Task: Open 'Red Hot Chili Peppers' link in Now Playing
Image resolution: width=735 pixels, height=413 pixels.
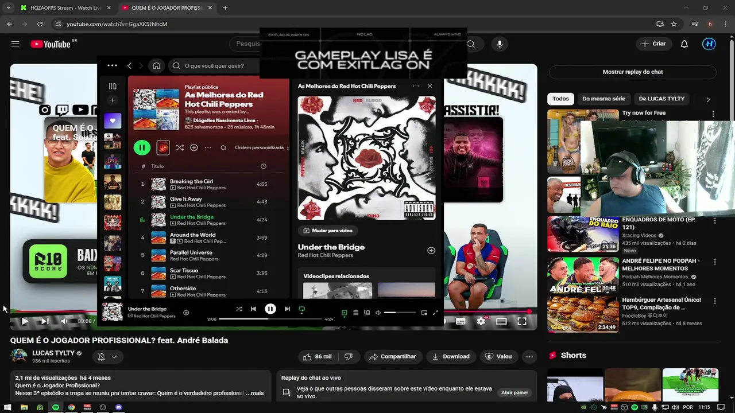Action: (x=326, y=255)
